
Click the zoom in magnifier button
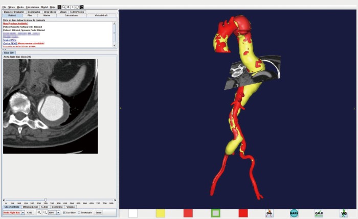tap(39, 213)
